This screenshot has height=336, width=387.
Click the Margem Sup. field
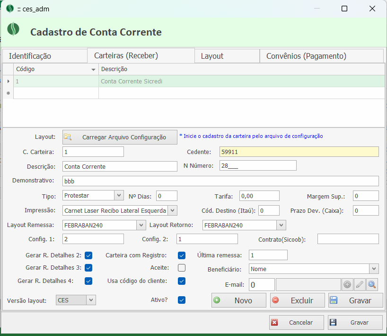(x=366, y=196)
